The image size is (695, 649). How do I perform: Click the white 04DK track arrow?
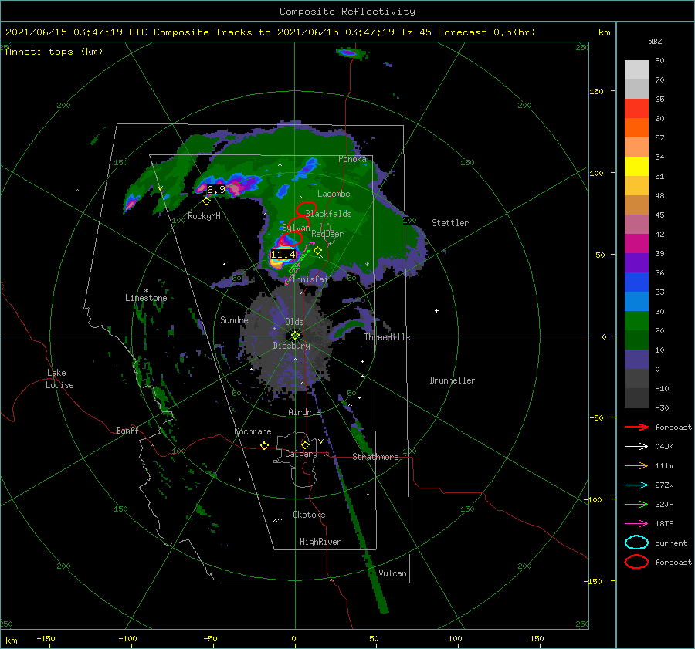click(x=636, y=446)
